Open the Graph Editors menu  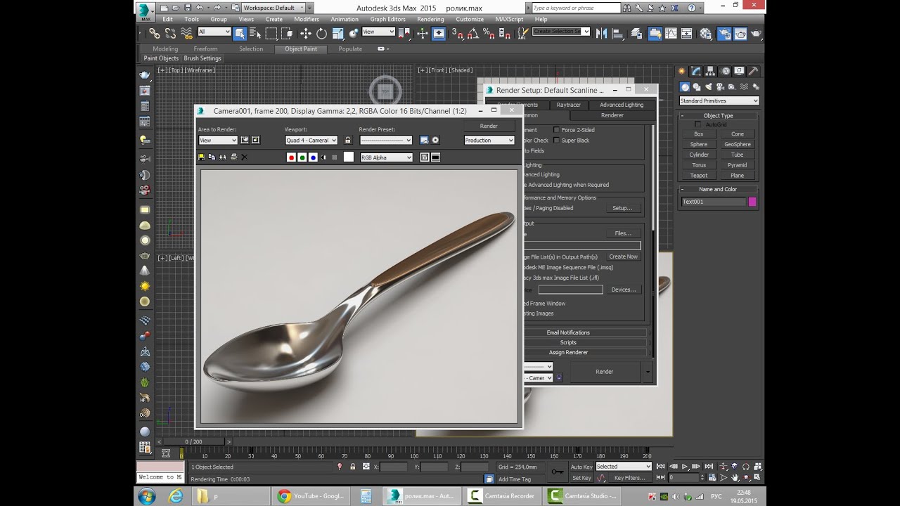(x=387, y=19)
